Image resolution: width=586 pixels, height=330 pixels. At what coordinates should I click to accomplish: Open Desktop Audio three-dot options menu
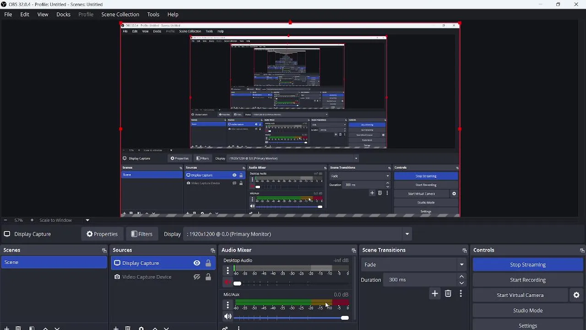pos(228,271)
